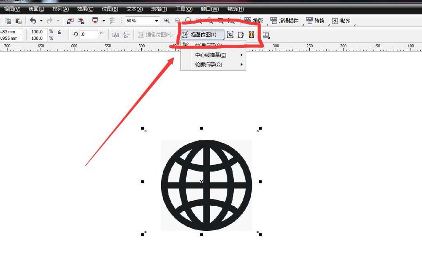The image size is (422, 278).
Task: Open the 文本(X) menu
Action: pos(135,9)
